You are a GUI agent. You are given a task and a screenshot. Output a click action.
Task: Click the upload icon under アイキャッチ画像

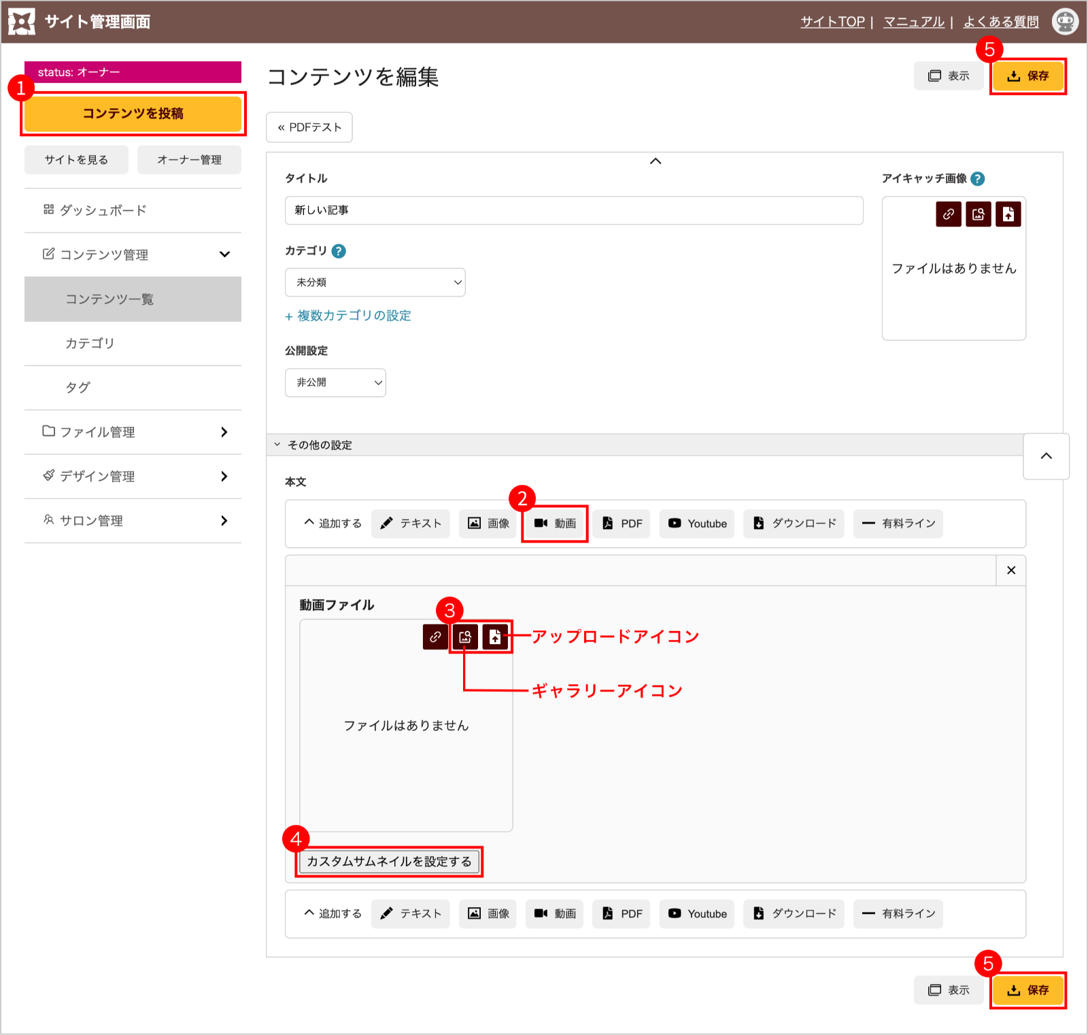(x=1008, y=214)
